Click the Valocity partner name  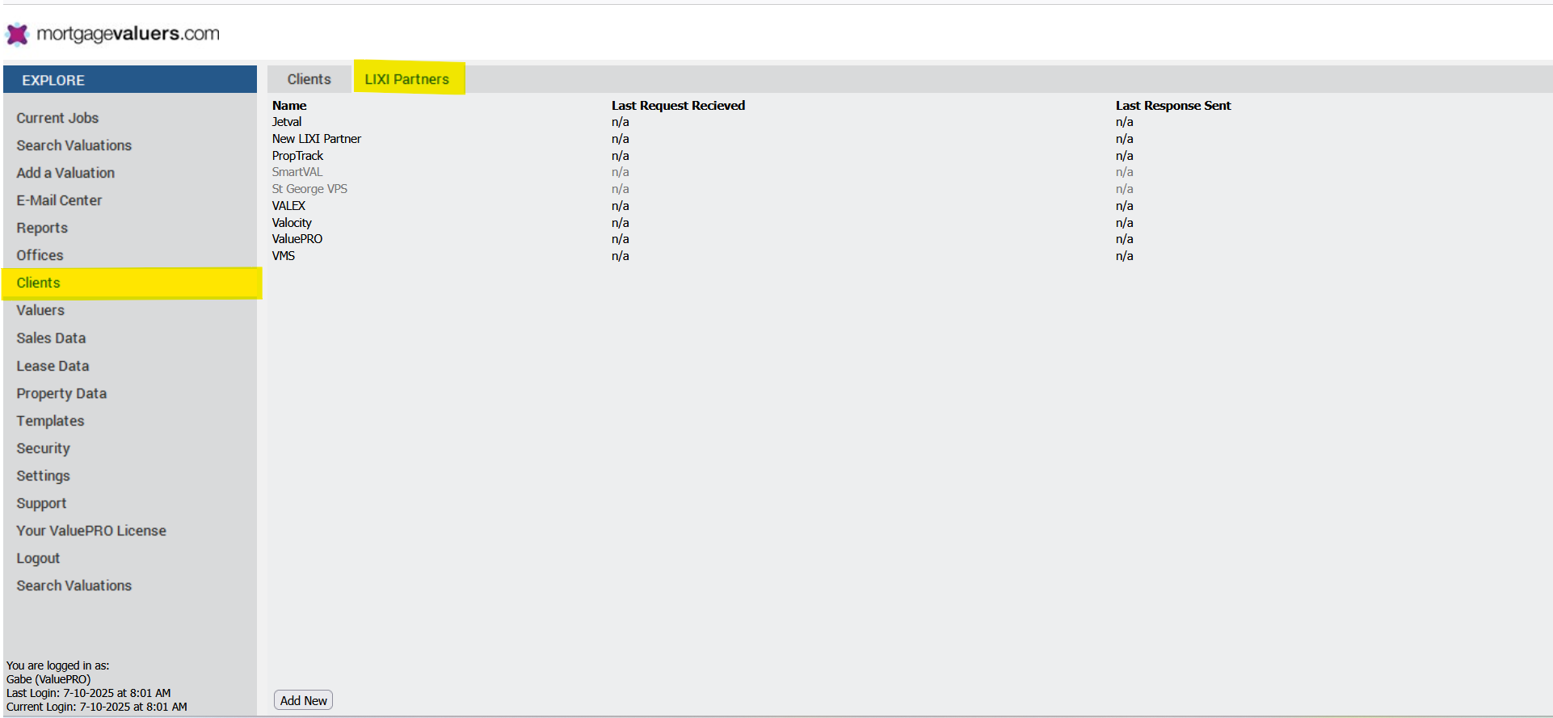[292, 223]
